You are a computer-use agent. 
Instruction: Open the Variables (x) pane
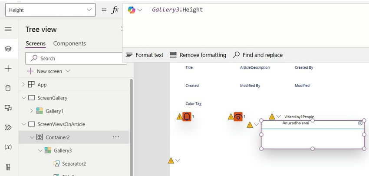8,147
